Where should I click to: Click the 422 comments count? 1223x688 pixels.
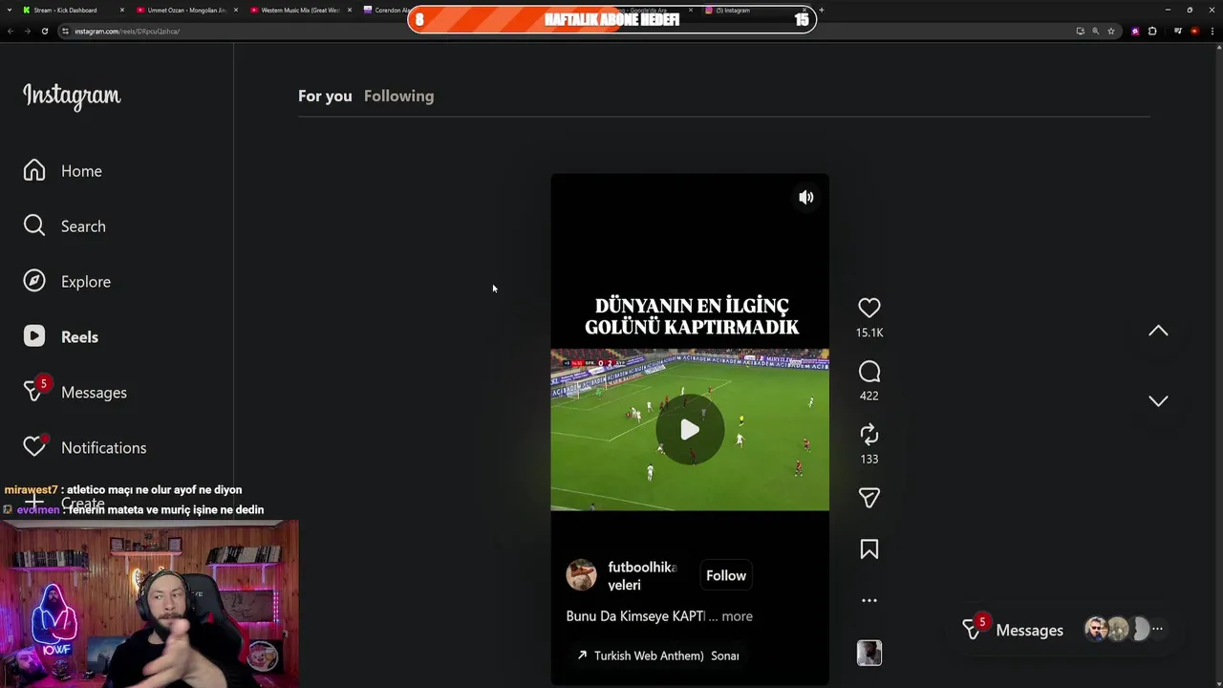point(869,396)
